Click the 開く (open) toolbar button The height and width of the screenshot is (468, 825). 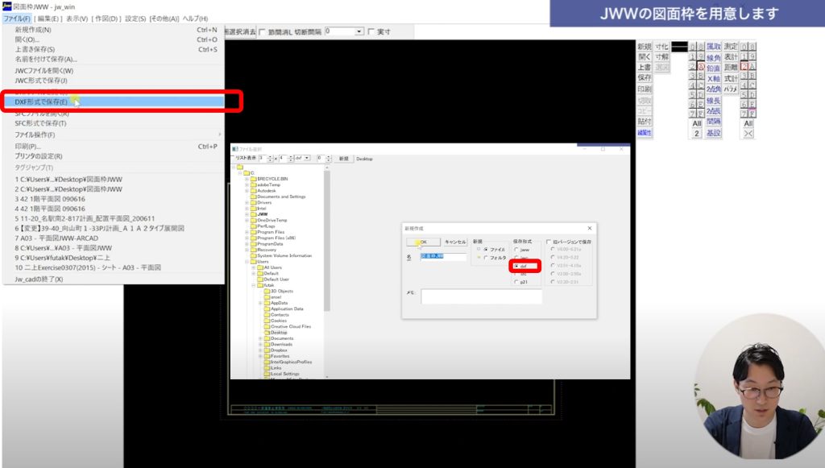(644, 57)
